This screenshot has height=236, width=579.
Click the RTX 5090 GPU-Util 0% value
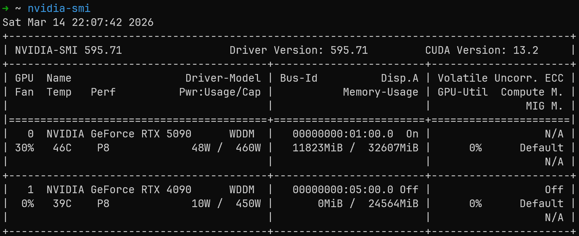pos(475,148)
